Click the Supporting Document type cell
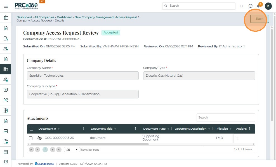 point(151,138)
